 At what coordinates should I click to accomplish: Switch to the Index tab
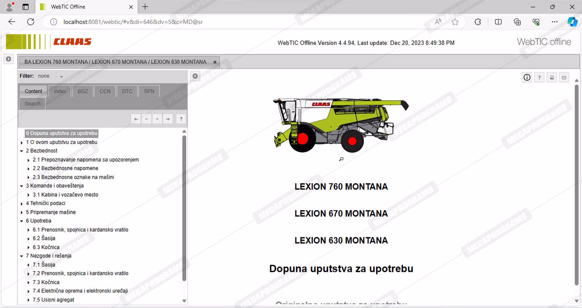60,91
